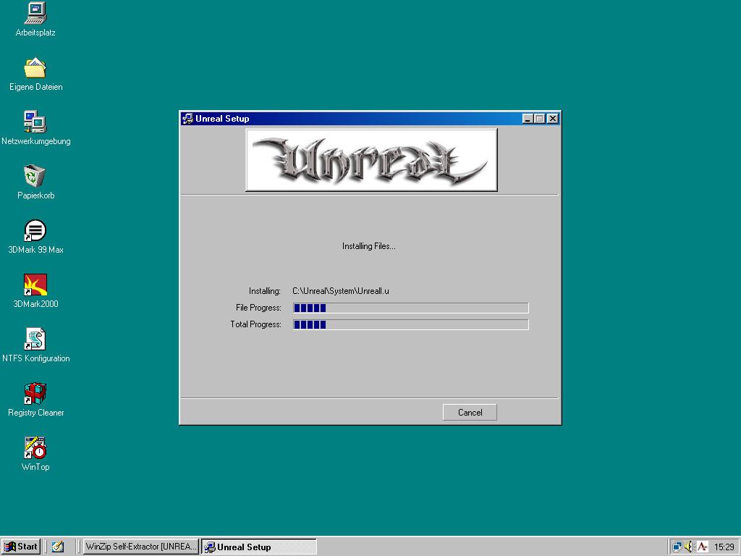
Task: Click the Unreal Setup title bar
Action: tap(370, 119)
